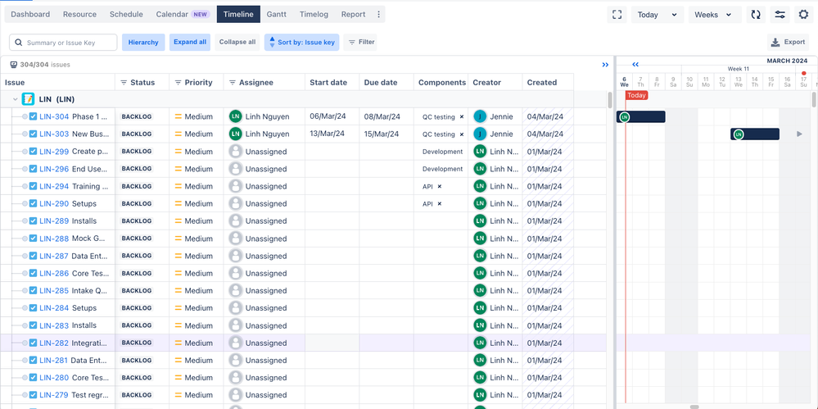This screenshot has height=409, width=818.
Task: Click the Export button
Action: tap(789, 43)
